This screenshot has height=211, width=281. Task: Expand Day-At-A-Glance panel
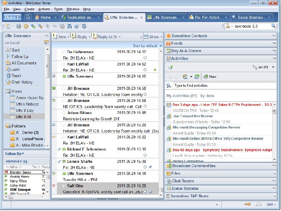point(220,51)
